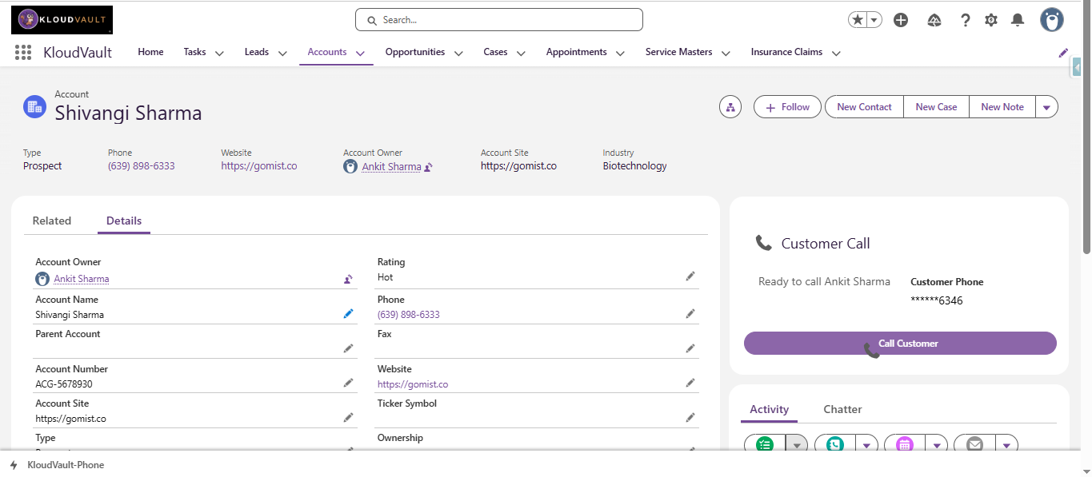Viewport: 1092px width, 477px height.
Task: Expand the new event options arrow
Action: click(x=937, y=445)
